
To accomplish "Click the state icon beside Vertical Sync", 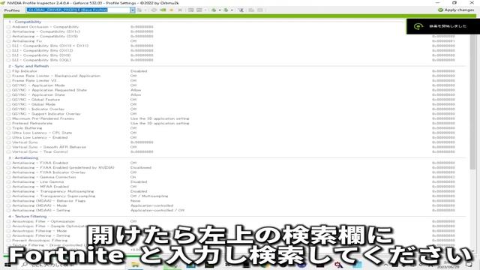I will [9, 142].
